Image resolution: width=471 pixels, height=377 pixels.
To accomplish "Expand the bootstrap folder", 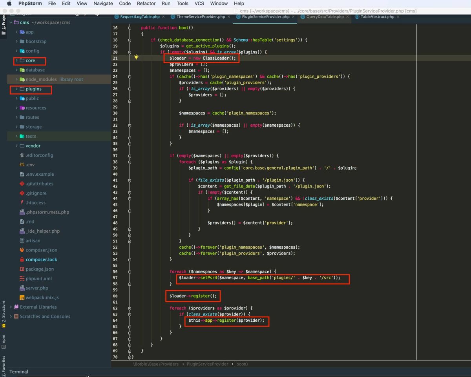I will 16,42.
